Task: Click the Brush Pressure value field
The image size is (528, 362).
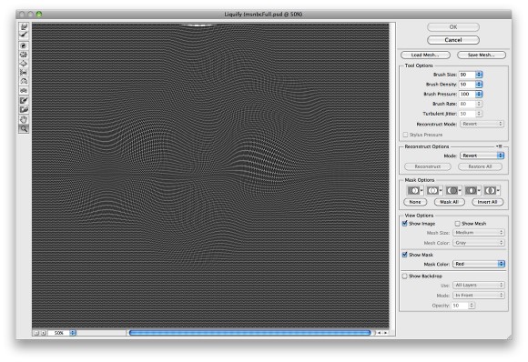Action: 467,94
